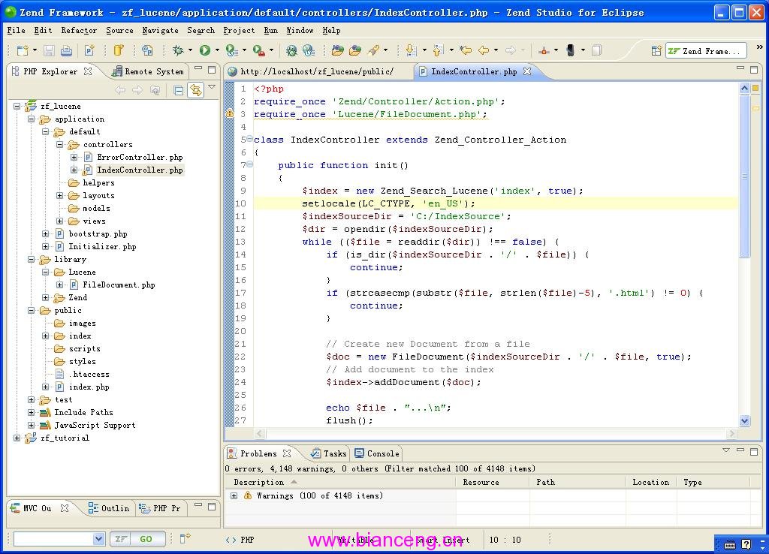Expand the zf_tutorial project node

[17, 438]
